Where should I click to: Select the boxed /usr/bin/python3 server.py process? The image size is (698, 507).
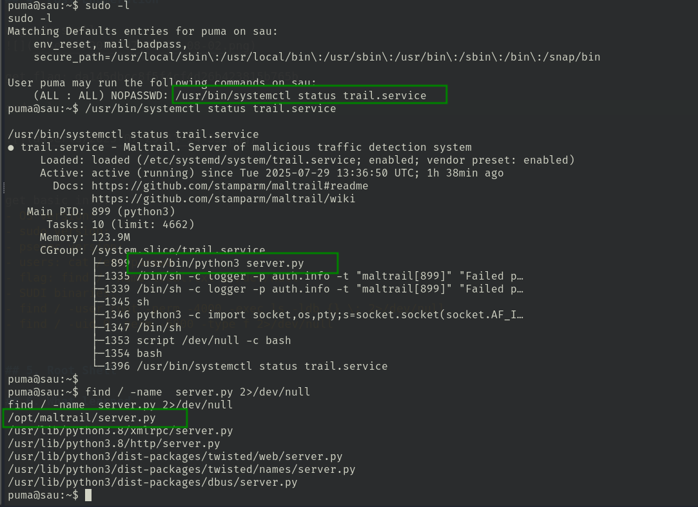(220, 263)
